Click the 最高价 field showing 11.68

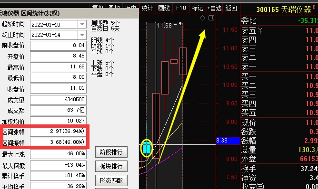point(58,67)
